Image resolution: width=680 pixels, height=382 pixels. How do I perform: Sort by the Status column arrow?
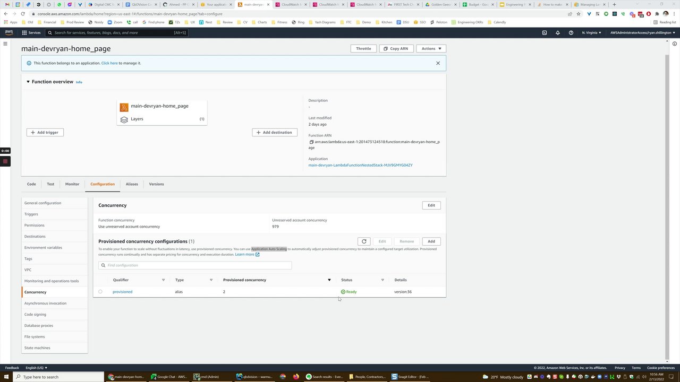pos(382,280)
